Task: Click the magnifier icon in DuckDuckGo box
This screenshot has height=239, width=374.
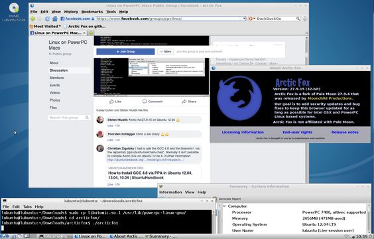Action: (x=298, y=19)
